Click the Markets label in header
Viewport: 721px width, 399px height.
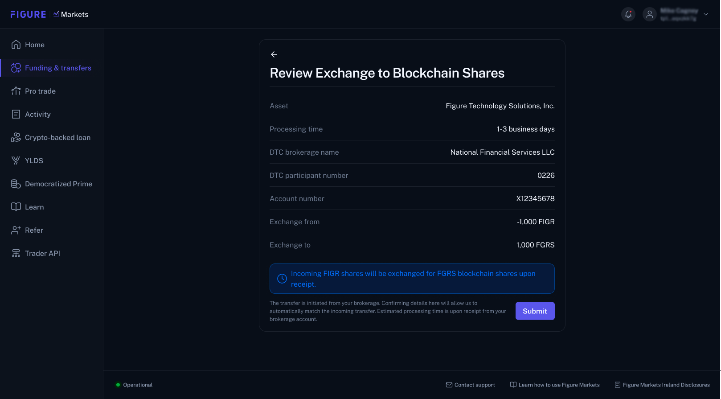point(74,14)
